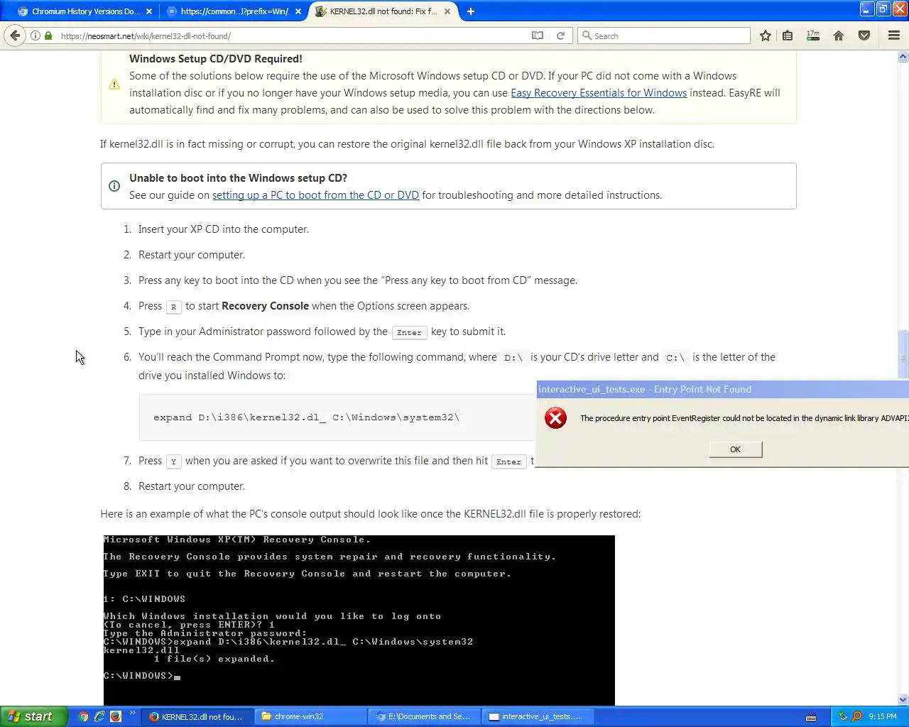This screenshot has height=727, width=909.
Task: Toggle Reader View icon in address bar
Action: [x=538, y=35]
